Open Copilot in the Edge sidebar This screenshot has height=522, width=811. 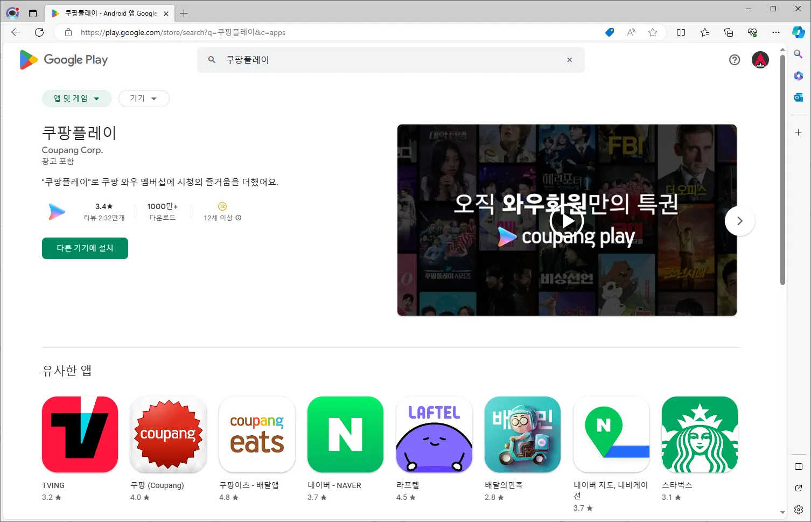(799, 32)
